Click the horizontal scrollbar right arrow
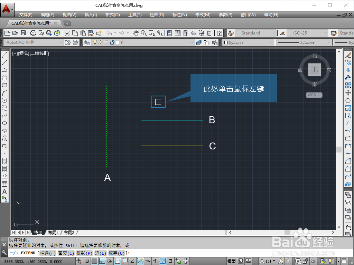Viewport: 354px width, 265px height. coord(333,232)
